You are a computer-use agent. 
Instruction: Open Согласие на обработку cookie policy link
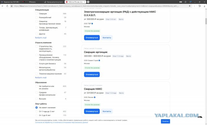pos(61,122)
